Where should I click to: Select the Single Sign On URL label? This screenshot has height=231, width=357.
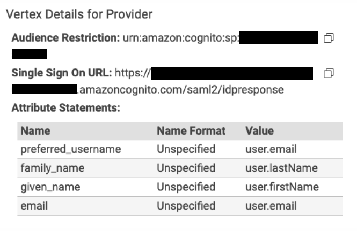tap(62, 73)
